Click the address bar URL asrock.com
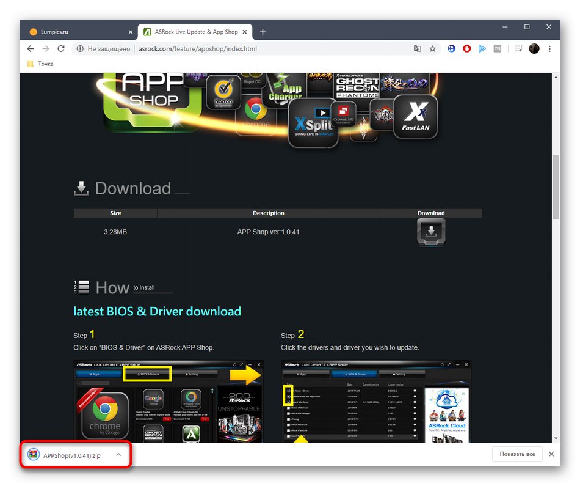580x486 pixels. pyautogui.click(x=198, y=48)
